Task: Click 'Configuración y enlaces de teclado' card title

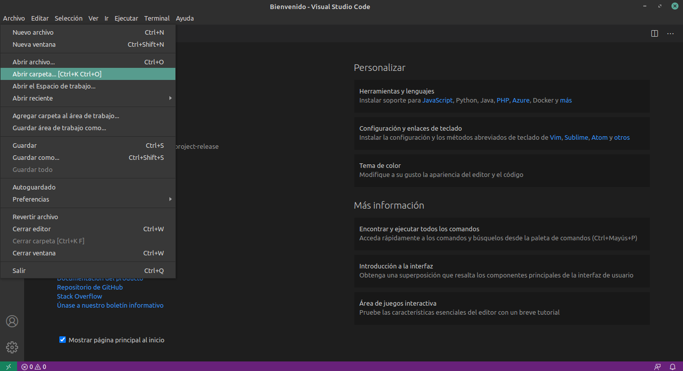Action: pos(411,128)
